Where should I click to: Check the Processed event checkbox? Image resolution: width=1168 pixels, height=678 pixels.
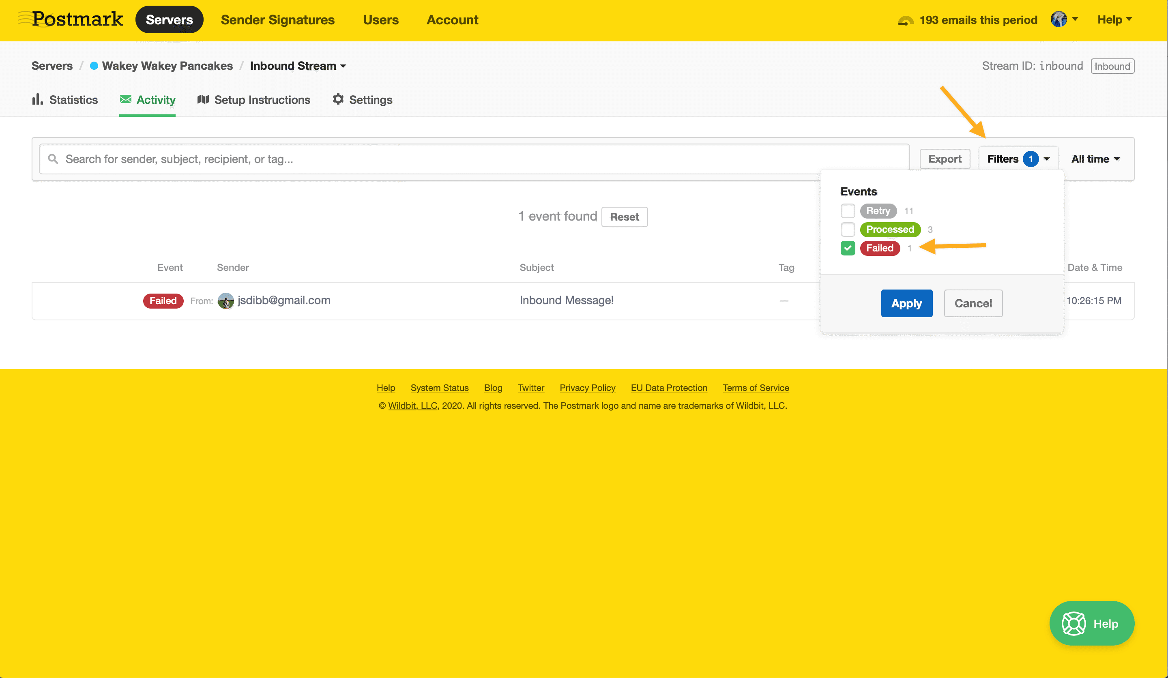[x=848, y=230]
